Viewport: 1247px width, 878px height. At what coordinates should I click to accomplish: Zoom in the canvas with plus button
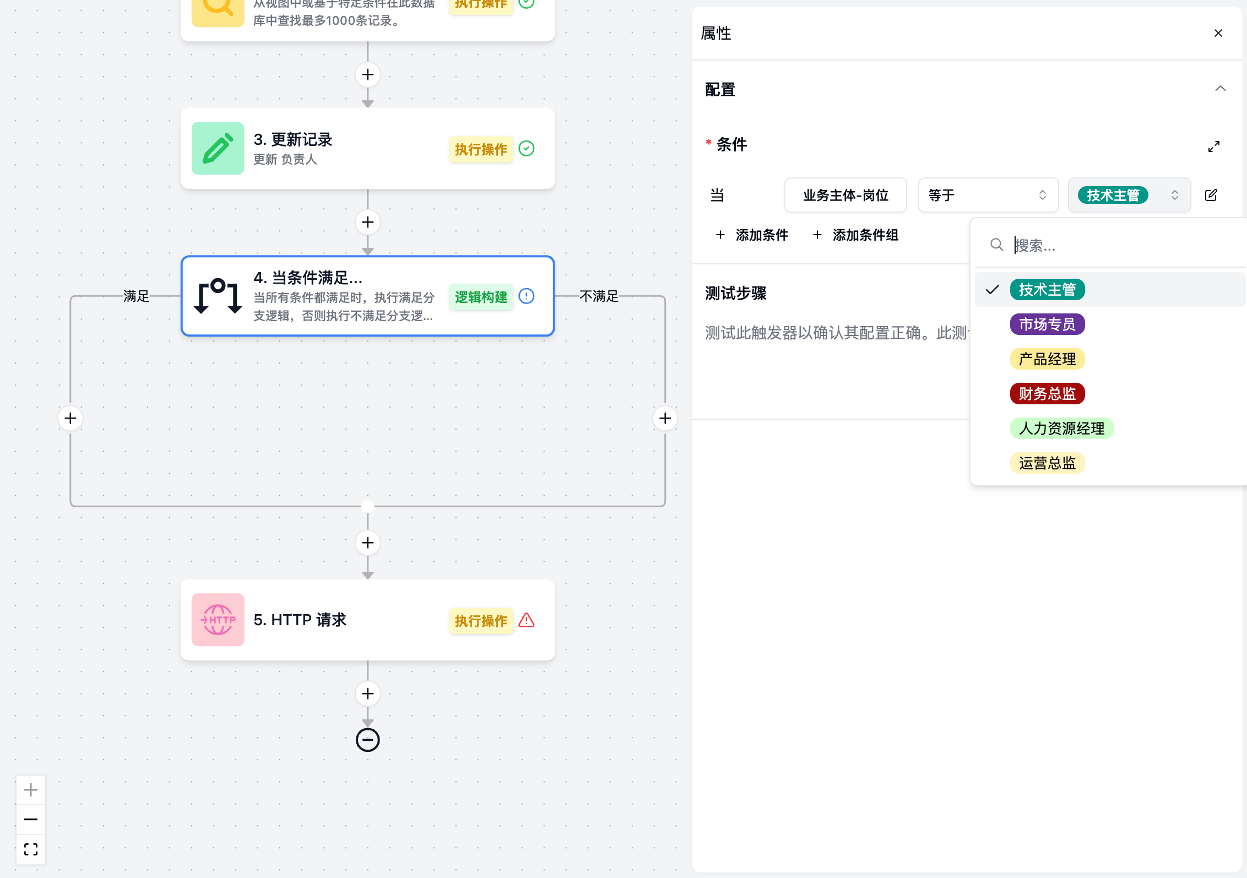[31, 790]
